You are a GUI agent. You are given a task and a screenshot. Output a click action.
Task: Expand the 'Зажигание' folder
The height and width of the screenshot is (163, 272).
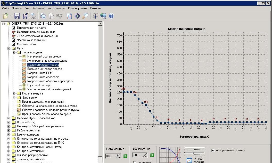tap(14, 98)
